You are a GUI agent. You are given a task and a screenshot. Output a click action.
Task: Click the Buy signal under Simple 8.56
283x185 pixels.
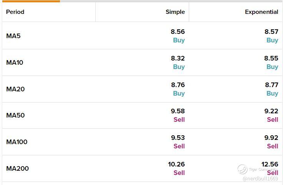pyautogui.click(x=179, y=40)
